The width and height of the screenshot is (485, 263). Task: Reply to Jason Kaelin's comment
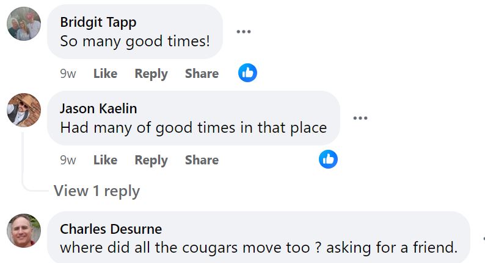(x=151, y=160)
